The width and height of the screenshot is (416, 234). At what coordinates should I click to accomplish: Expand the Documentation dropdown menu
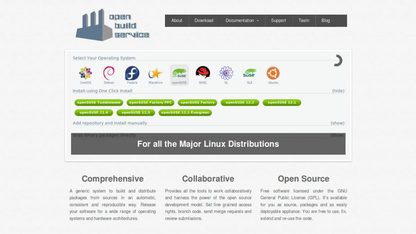pyautogui.click(x=242, y=20)
